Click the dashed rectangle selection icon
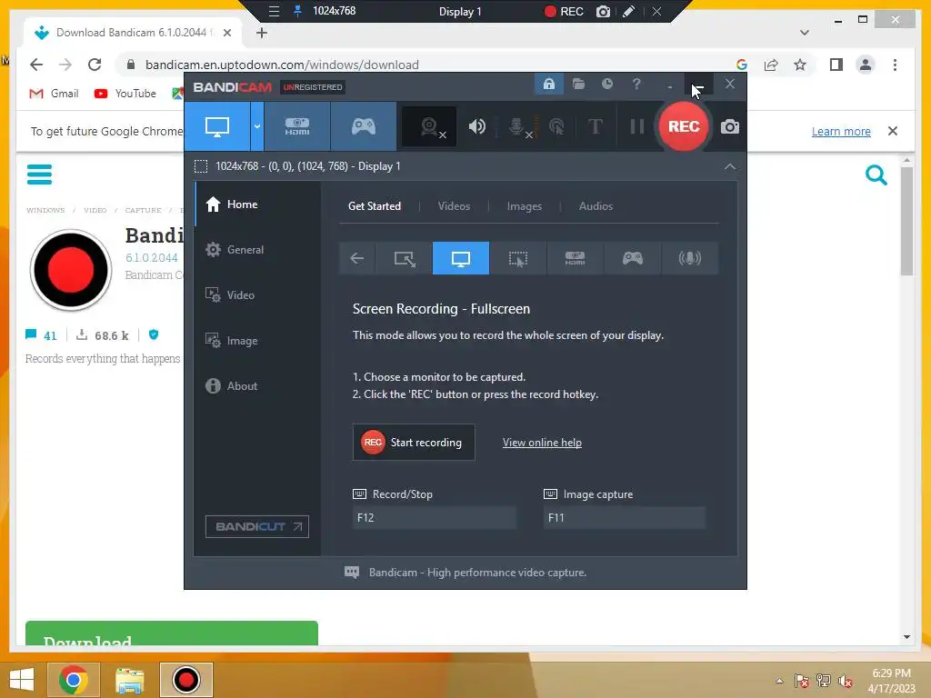The image size is (931, 698). (201, 166)
